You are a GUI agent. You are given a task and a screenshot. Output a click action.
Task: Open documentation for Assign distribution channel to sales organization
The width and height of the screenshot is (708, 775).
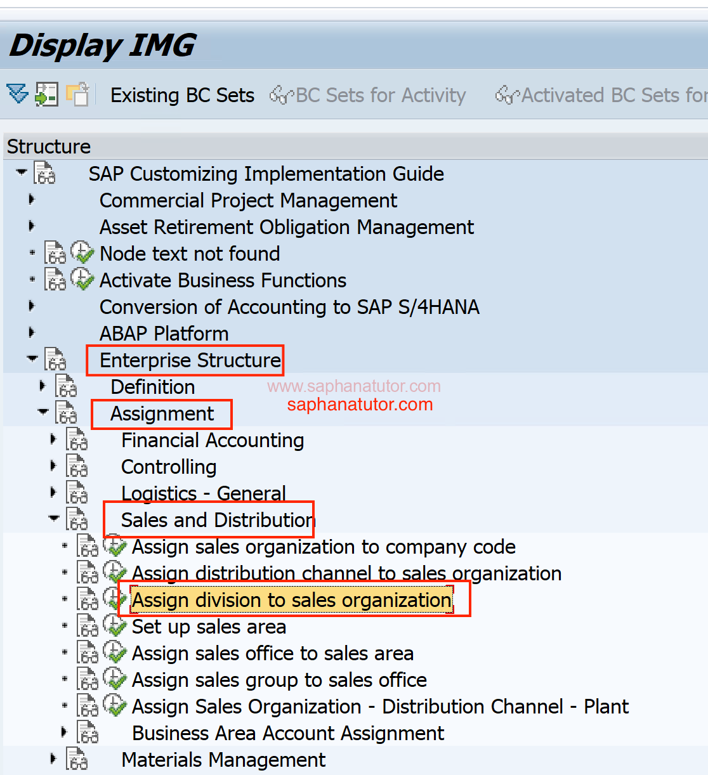click(88, 572)
